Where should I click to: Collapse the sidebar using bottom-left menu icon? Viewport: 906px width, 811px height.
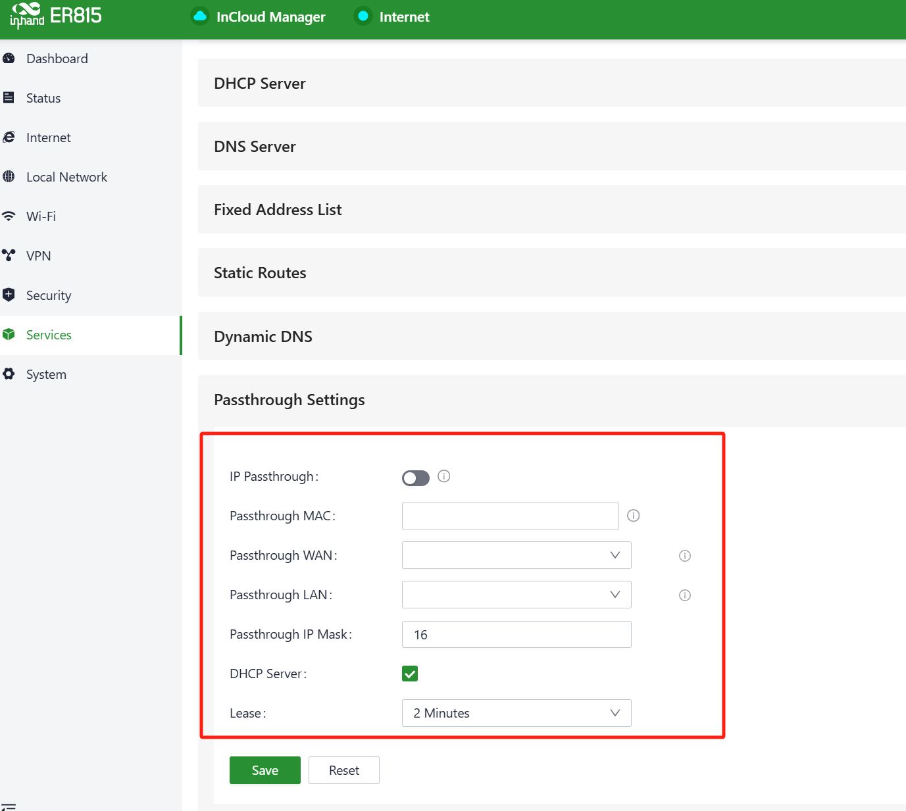pos(9,806)
